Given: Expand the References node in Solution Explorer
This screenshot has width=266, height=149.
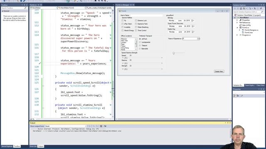Looking at the screenshot, I should pyautogui.click(x=237, y=22).
